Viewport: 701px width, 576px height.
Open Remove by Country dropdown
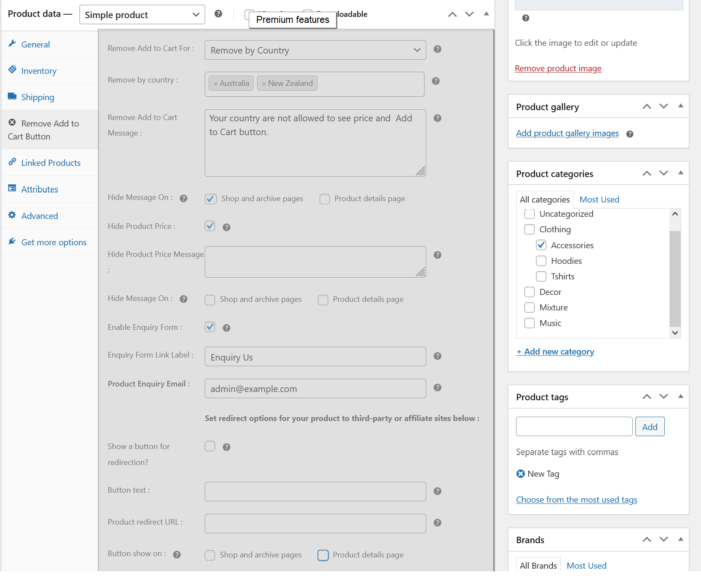(315, 50)
